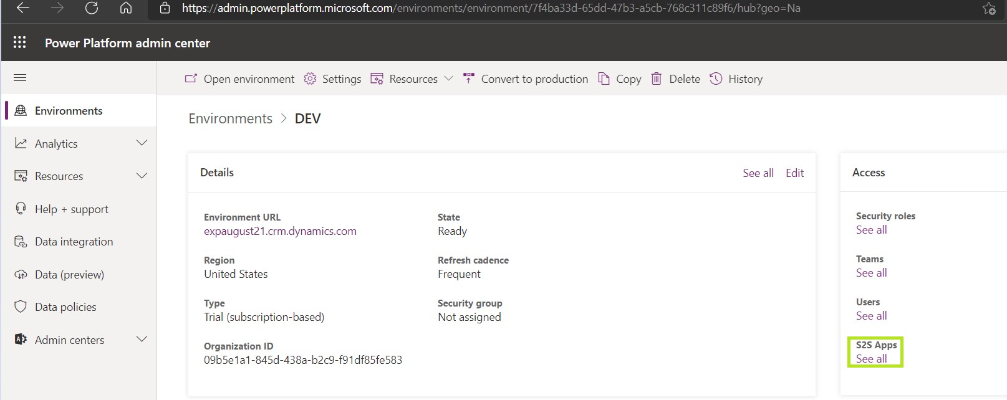Click See all under Security roles

871,230
